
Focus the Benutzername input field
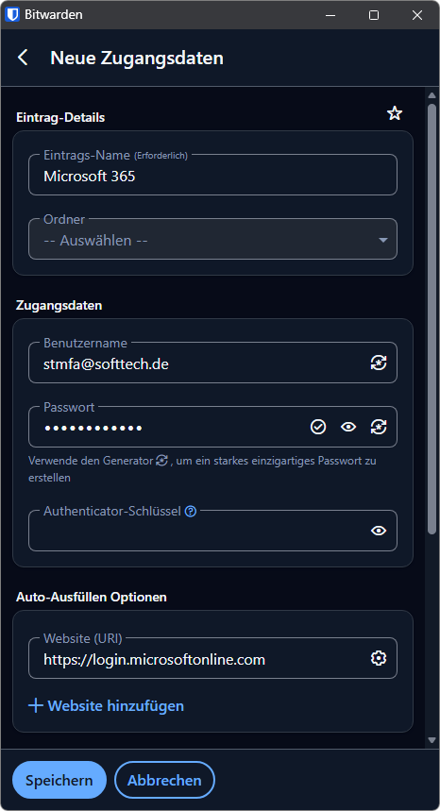click(199, 363)
